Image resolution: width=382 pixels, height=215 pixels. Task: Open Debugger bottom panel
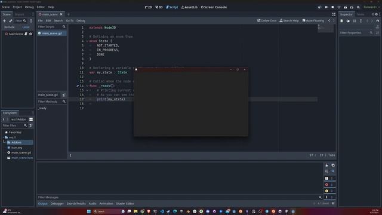tap(57, 204)
